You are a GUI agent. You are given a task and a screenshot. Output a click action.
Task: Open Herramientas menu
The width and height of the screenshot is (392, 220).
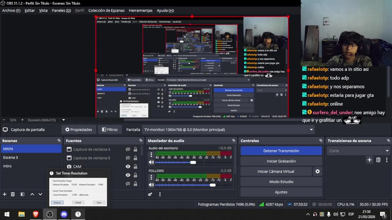point(141,10)
